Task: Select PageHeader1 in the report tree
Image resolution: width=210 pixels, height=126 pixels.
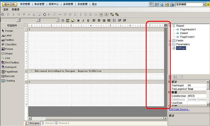Action: (x=188, y=30)
